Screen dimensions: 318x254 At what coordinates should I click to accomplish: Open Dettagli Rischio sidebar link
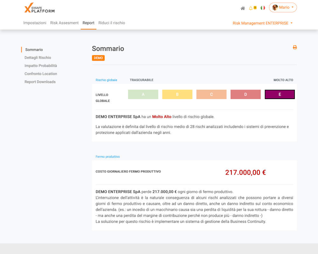(x=38, y=58)
